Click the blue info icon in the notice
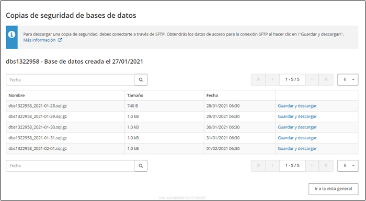The width and height of the screenshot is (366, 201). (x=12, y=34)
